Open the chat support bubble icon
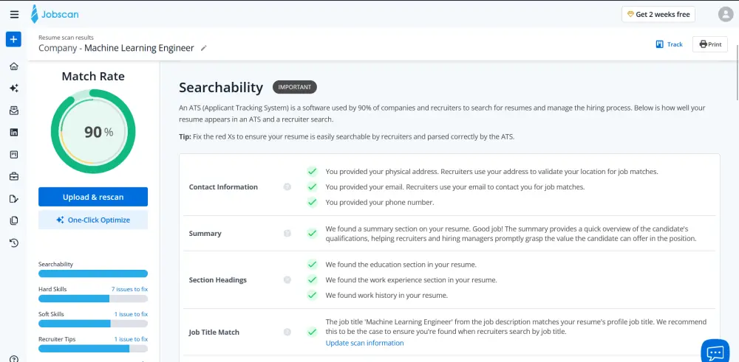Viewport: 739px width, 362px height. point(715,352)
